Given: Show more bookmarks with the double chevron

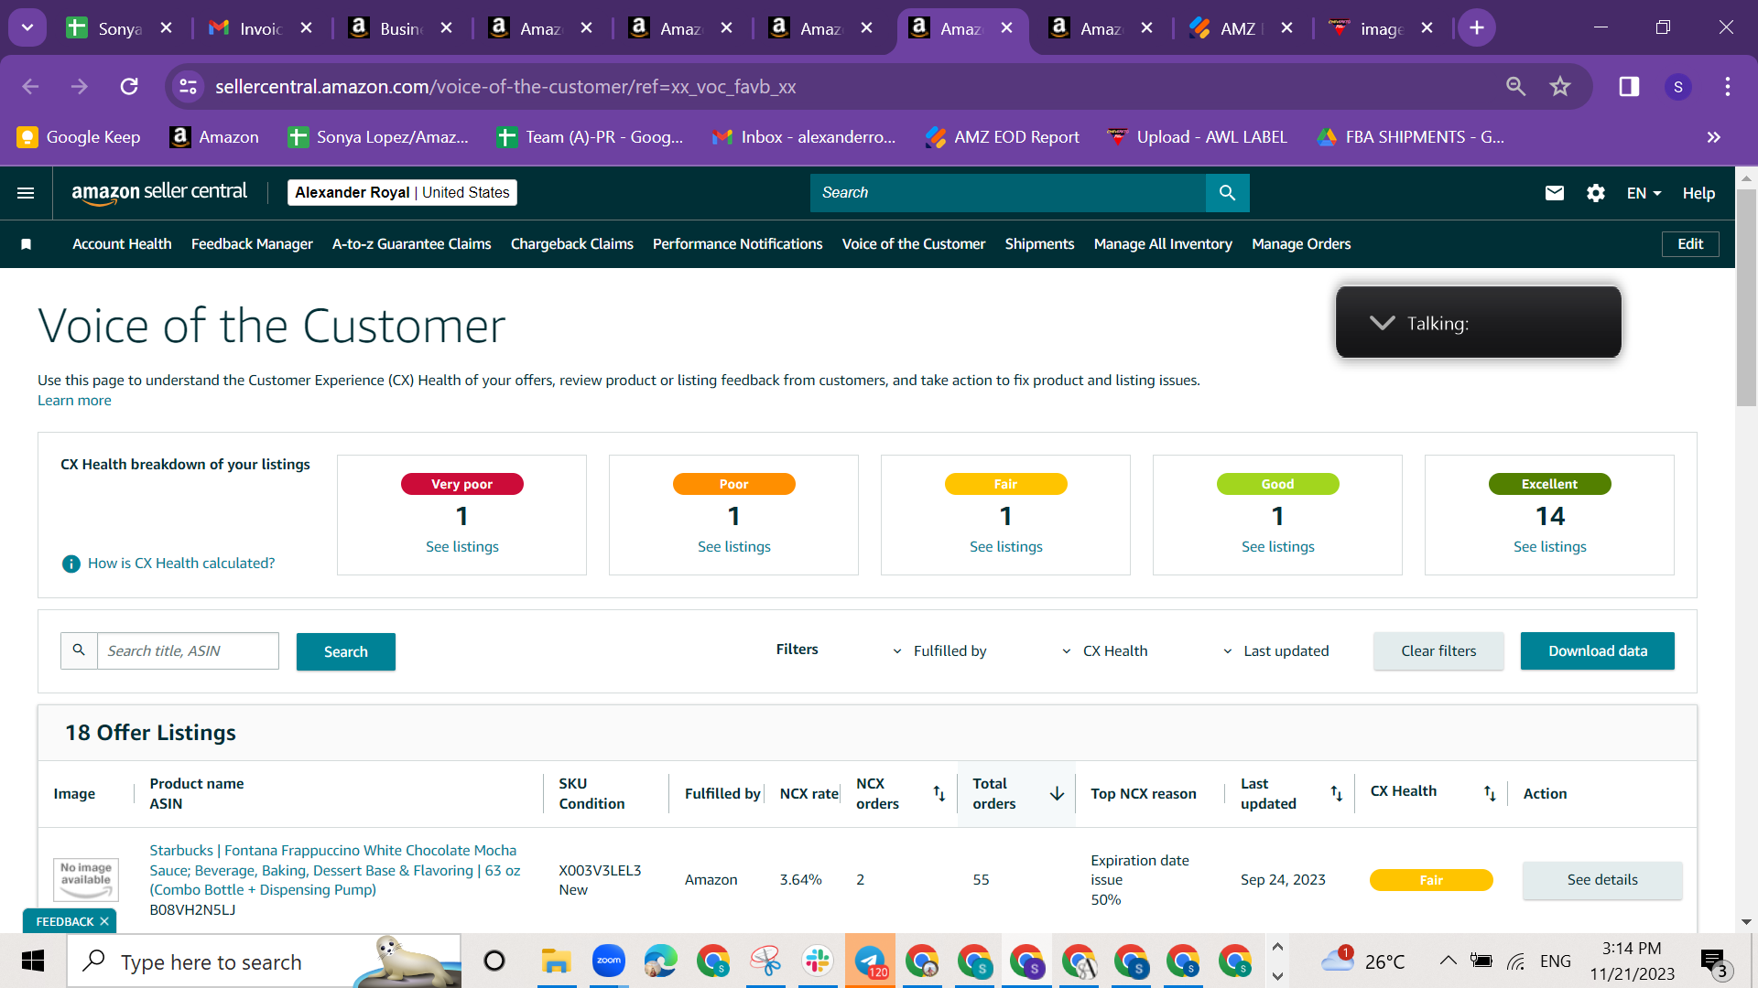Looking at the screenshot, I should 1714,137.
